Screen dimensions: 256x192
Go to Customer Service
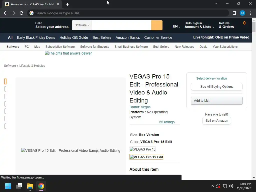158,37
